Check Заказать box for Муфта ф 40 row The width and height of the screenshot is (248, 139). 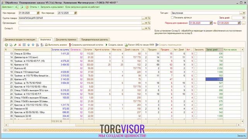[196, 68]
